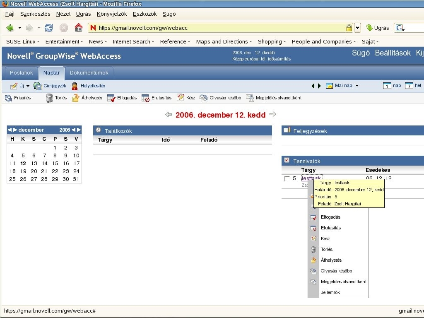Open the Könyvjelzők menu
Image resolution: width=424 pixels, height=318 pixels.
click(x=112, y=14)
